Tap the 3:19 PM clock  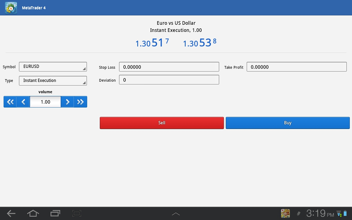tap(320, 213)
